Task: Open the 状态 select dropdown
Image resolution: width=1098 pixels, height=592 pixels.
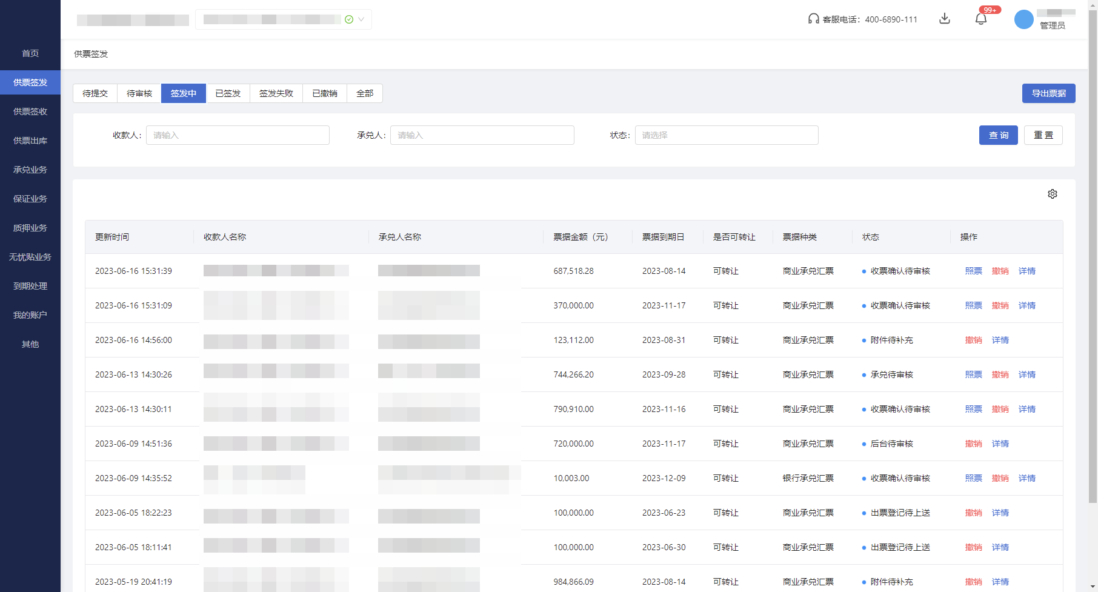Action: [x=727, y=135]
